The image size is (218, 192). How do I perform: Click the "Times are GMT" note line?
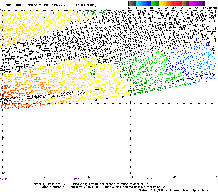[x=93, y=184]
